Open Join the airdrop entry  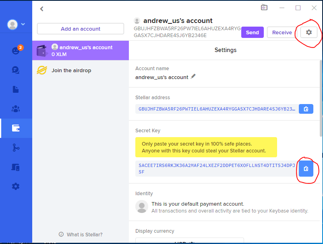(x=71, y=71)
